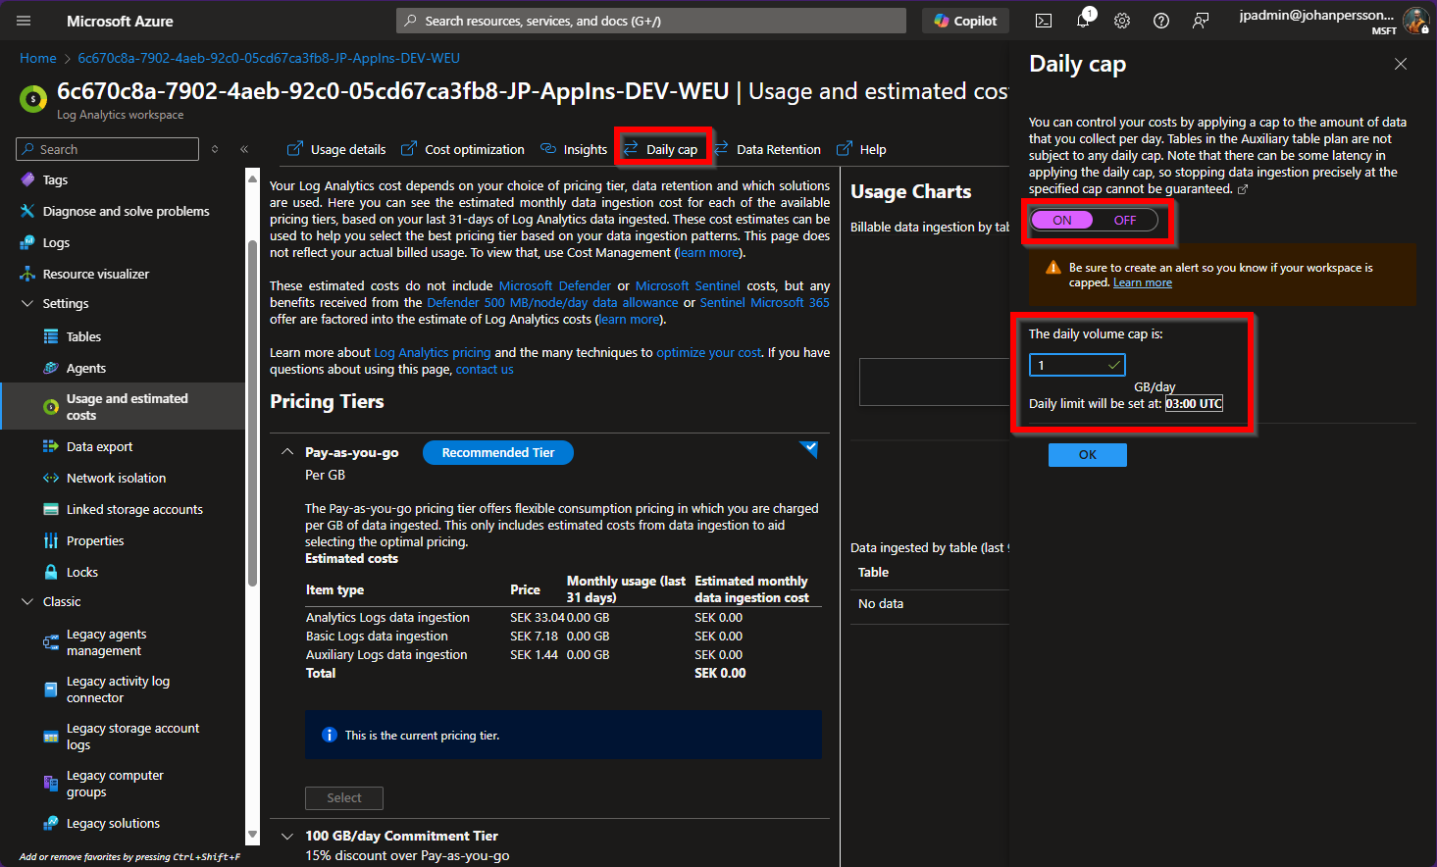This screenshot has height=867, width=1437.
Task: Click the jpadmin account avatar
Action: click(x=1415, y=21)
